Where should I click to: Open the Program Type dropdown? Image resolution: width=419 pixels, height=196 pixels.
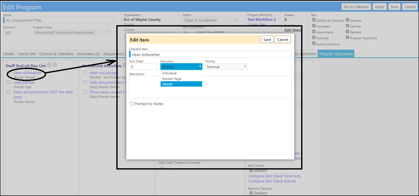[x=72, y=32]
